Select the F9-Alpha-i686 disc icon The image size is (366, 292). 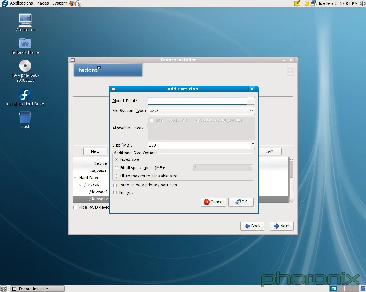[x=25, y=66]
